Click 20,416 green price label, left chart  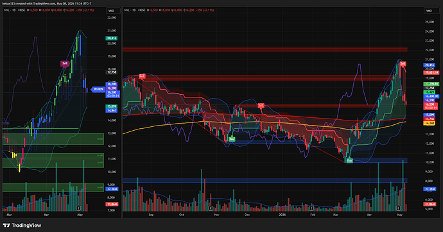pos(111,38)
